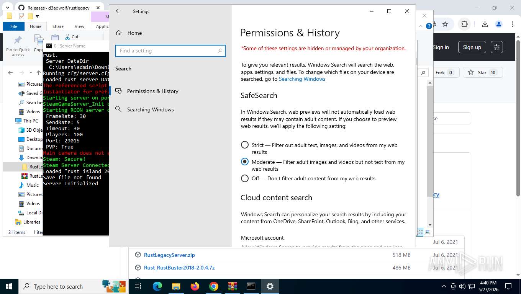This screenshot has width=521, height=294.
Task: Switch to command prompt taskbar icon
Action: click(251, 286)
